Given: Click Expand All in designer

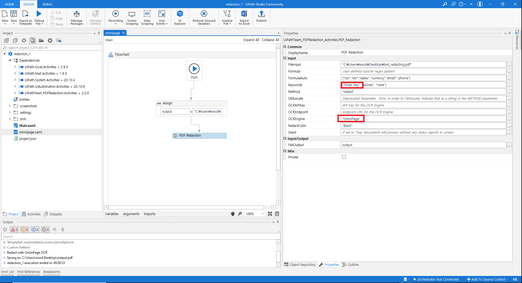Looking at the screenshot, I should [x=251, y=40].
